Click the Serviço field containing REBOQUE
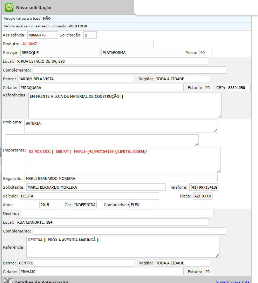Screen dimensions: 258x283 60,53
